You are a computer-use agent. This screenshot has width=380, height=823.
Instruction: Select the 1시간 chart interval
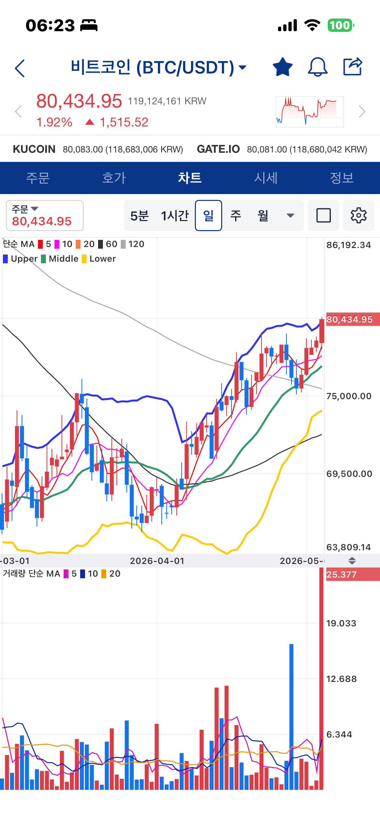coord(175,216)
